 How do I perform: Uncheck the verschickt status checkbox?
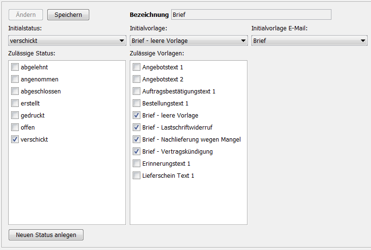click(x=15, y=140)
